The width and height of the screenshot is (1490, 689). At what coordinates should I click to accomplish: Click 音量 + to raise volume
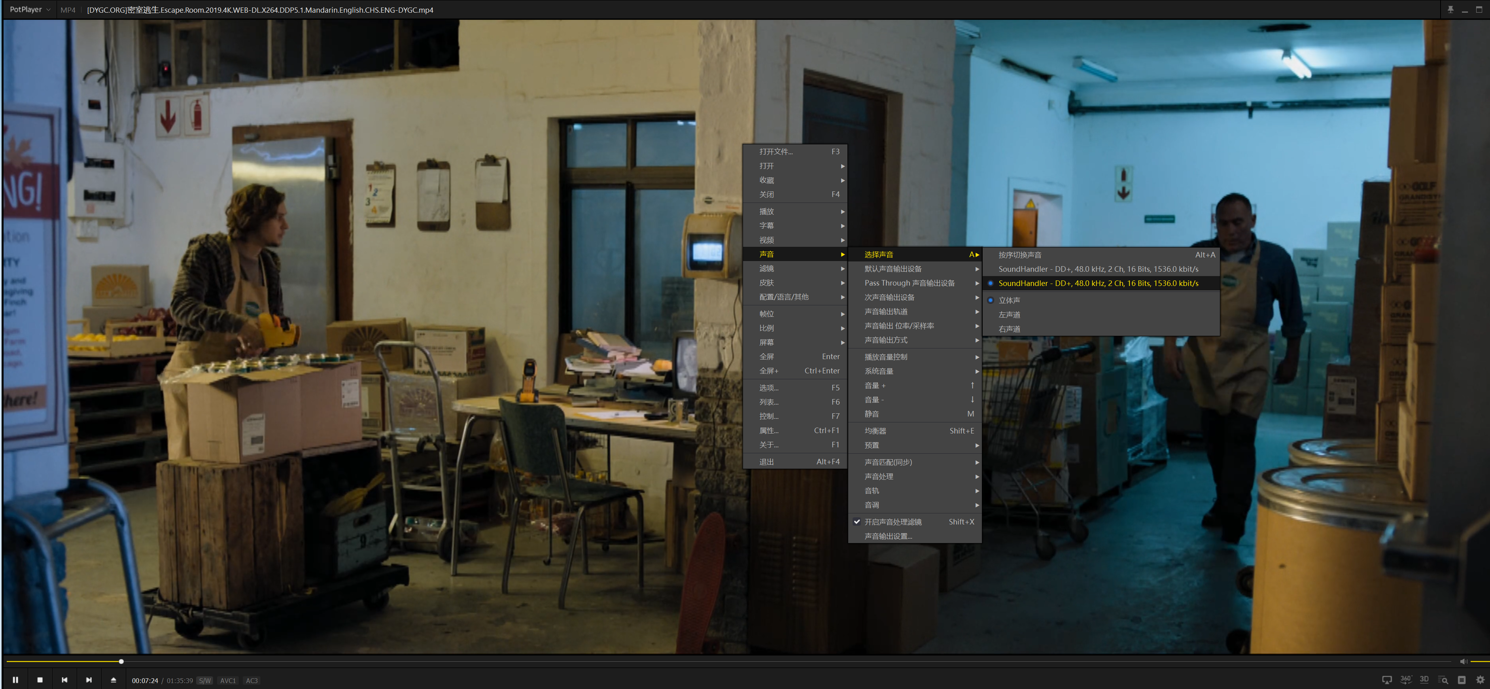(x=915, y=385)
